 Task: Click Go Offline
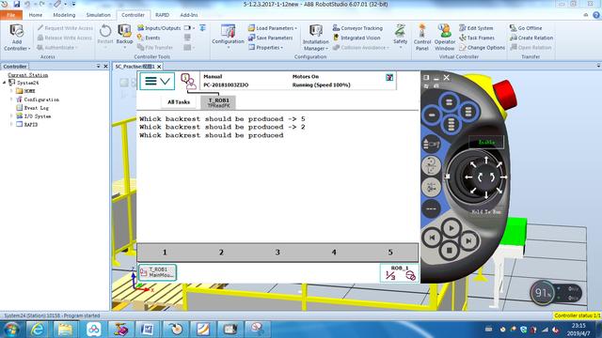tap(526, 28)
